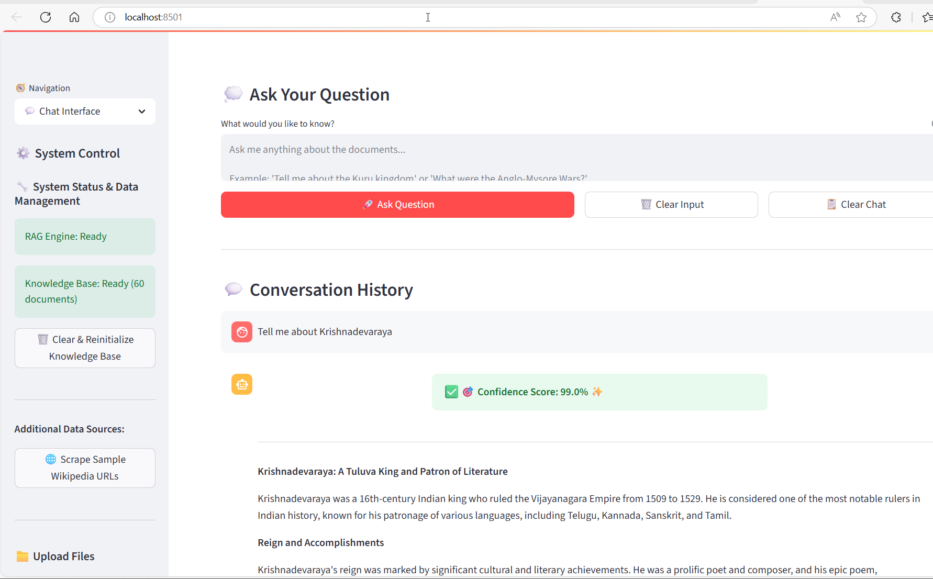The height and width of the screenshot is (579, 933).
Task: Reload the page with the browser refresh icon
Action: pos(46,17)
